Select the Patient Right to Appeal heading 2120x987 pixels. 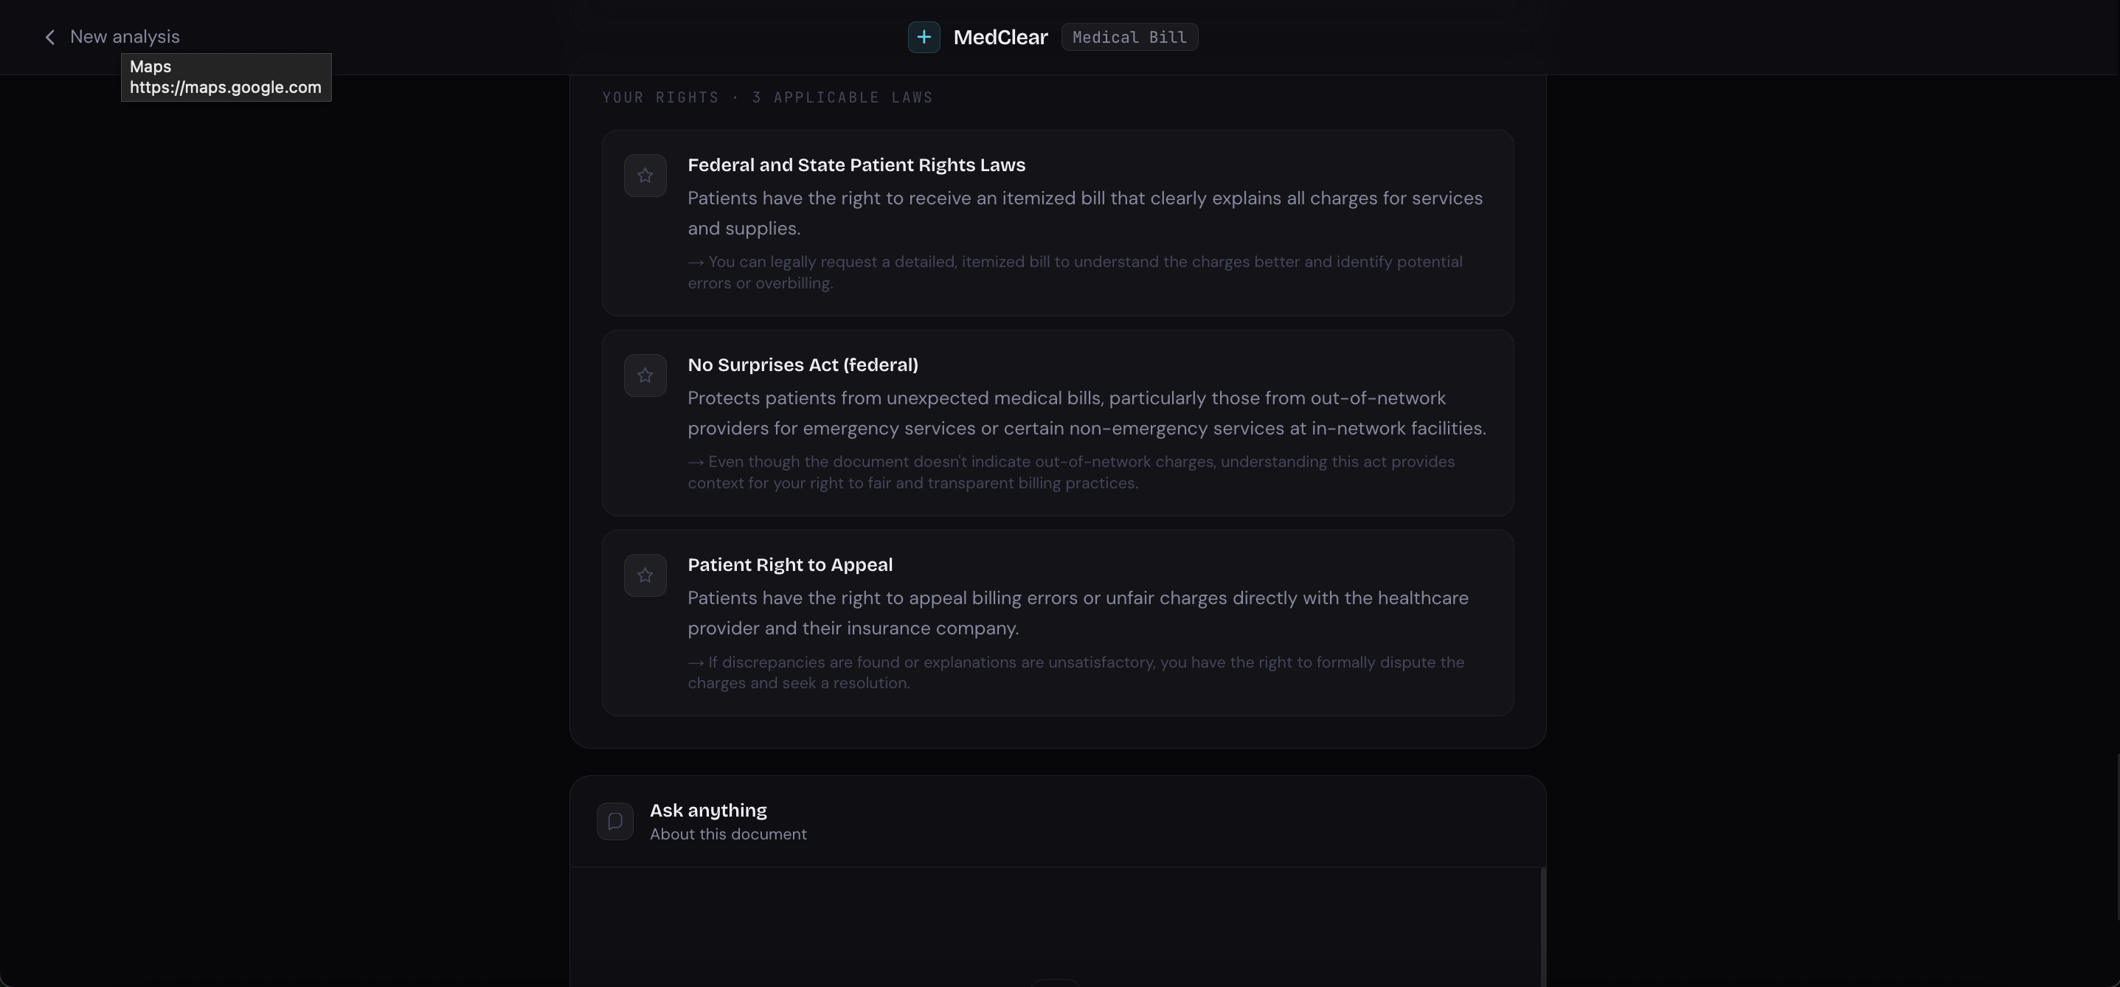789,565
